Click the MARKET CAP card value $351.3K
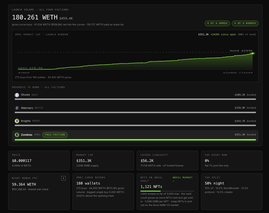This screenshot has width=269, height=213. click(84, 161)
